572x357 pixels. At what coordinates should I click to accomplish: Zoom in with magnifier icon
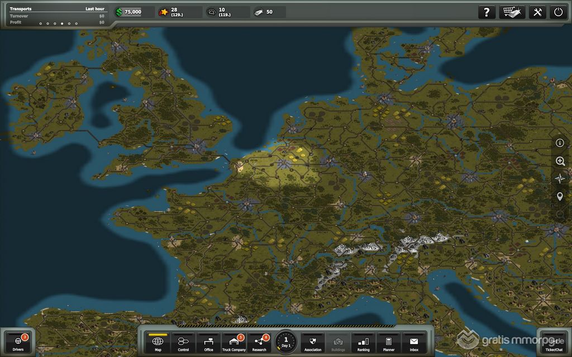coord(560,161)
